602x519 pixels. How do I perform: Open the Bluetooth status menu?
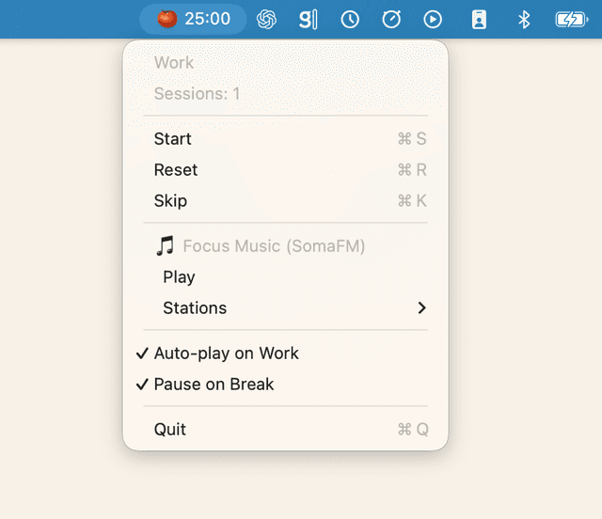pos(524,19)
